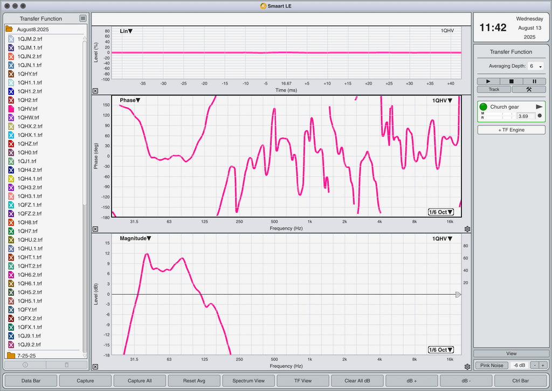
Task: Click the trash delete icon below file list
Action: pos(67,365)
